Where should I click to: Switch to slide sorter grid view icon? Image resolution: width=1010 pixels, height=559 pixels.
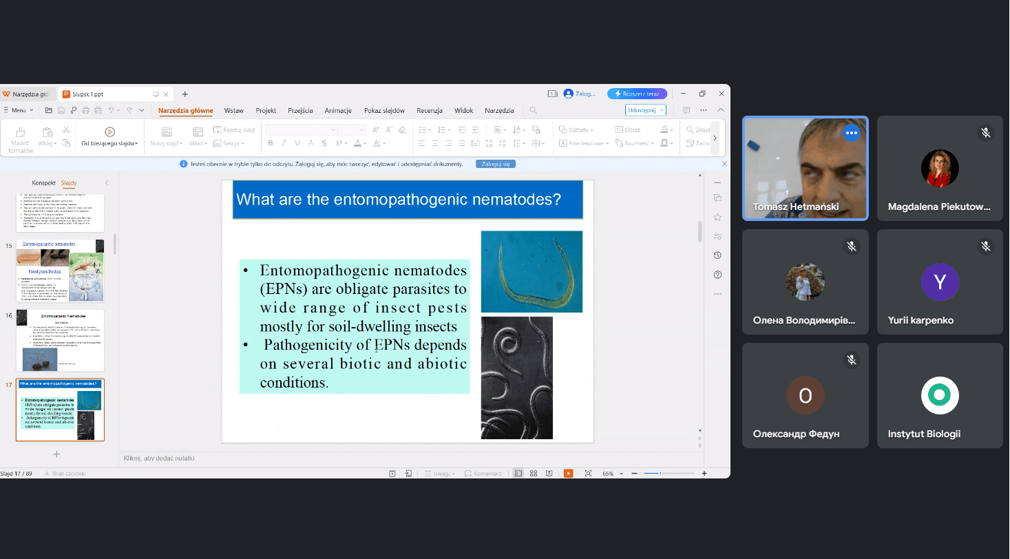click(x=534, y=474)
